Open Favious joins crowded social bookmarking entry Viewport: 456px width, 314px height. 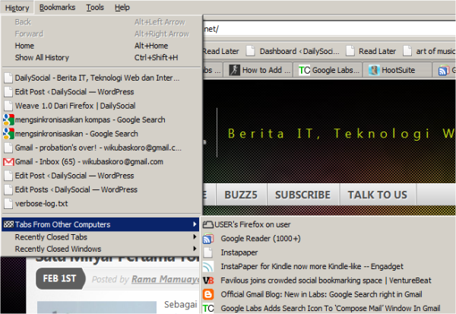click(x=328, y=281)
